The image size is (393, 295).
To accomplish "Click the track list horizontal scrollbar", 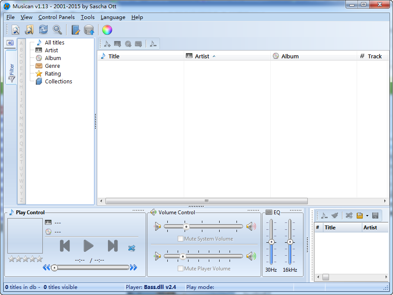I will point(206,201).
